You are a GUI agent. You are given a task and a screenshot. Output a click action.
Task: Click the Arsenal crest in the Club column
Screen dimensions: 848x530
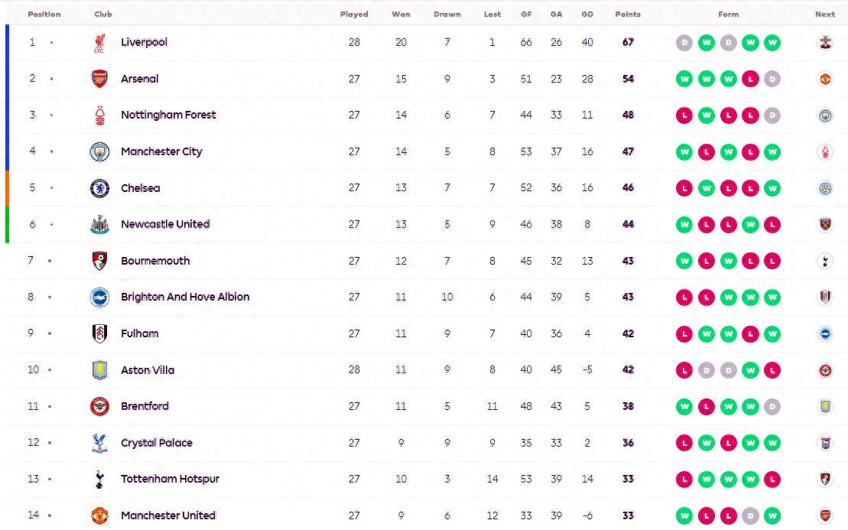click(x=99, y=79)
